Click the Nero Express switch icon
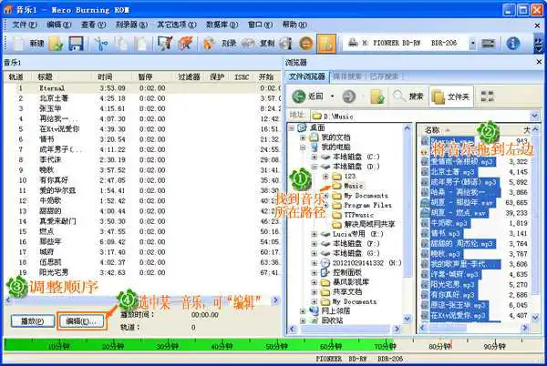This screenshot has height=366, width=547. tap(186, 44)
